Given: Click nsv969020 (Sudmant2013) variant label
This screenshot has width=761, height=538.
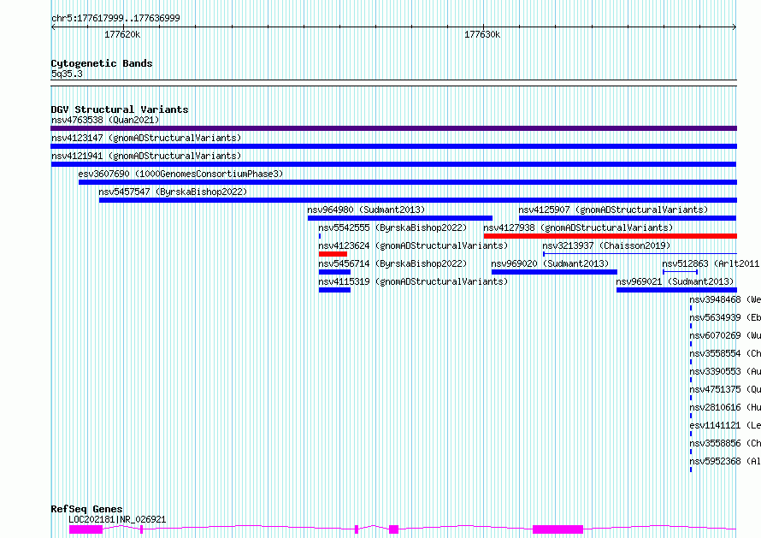Looking at the screenshot, I should coord(550,263).
